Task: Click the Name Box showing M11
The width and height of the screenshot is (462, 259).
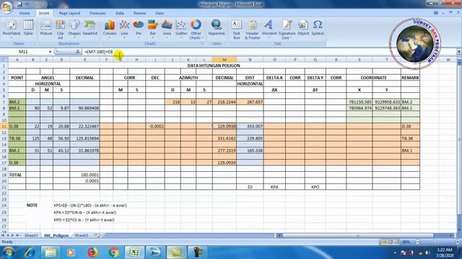Action: pos(23,52)
